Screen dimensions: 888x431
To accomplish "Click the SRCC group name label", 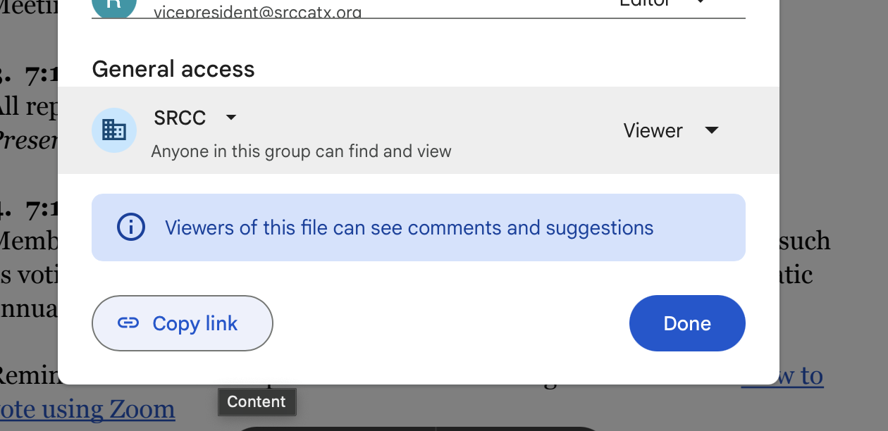I will [180, 118].
